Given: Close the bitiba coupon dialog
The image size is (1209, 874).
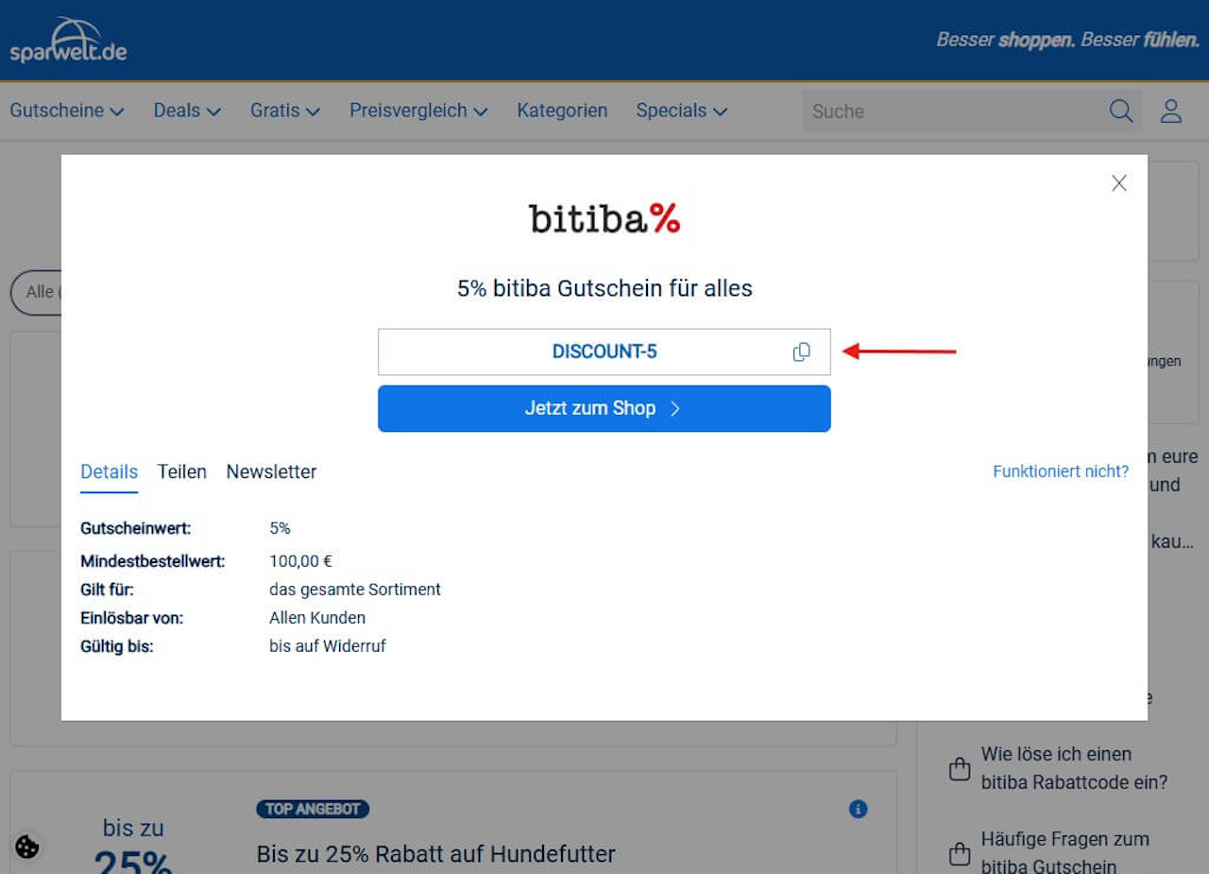Looking at the screenshot, I should click(1119, 183).
